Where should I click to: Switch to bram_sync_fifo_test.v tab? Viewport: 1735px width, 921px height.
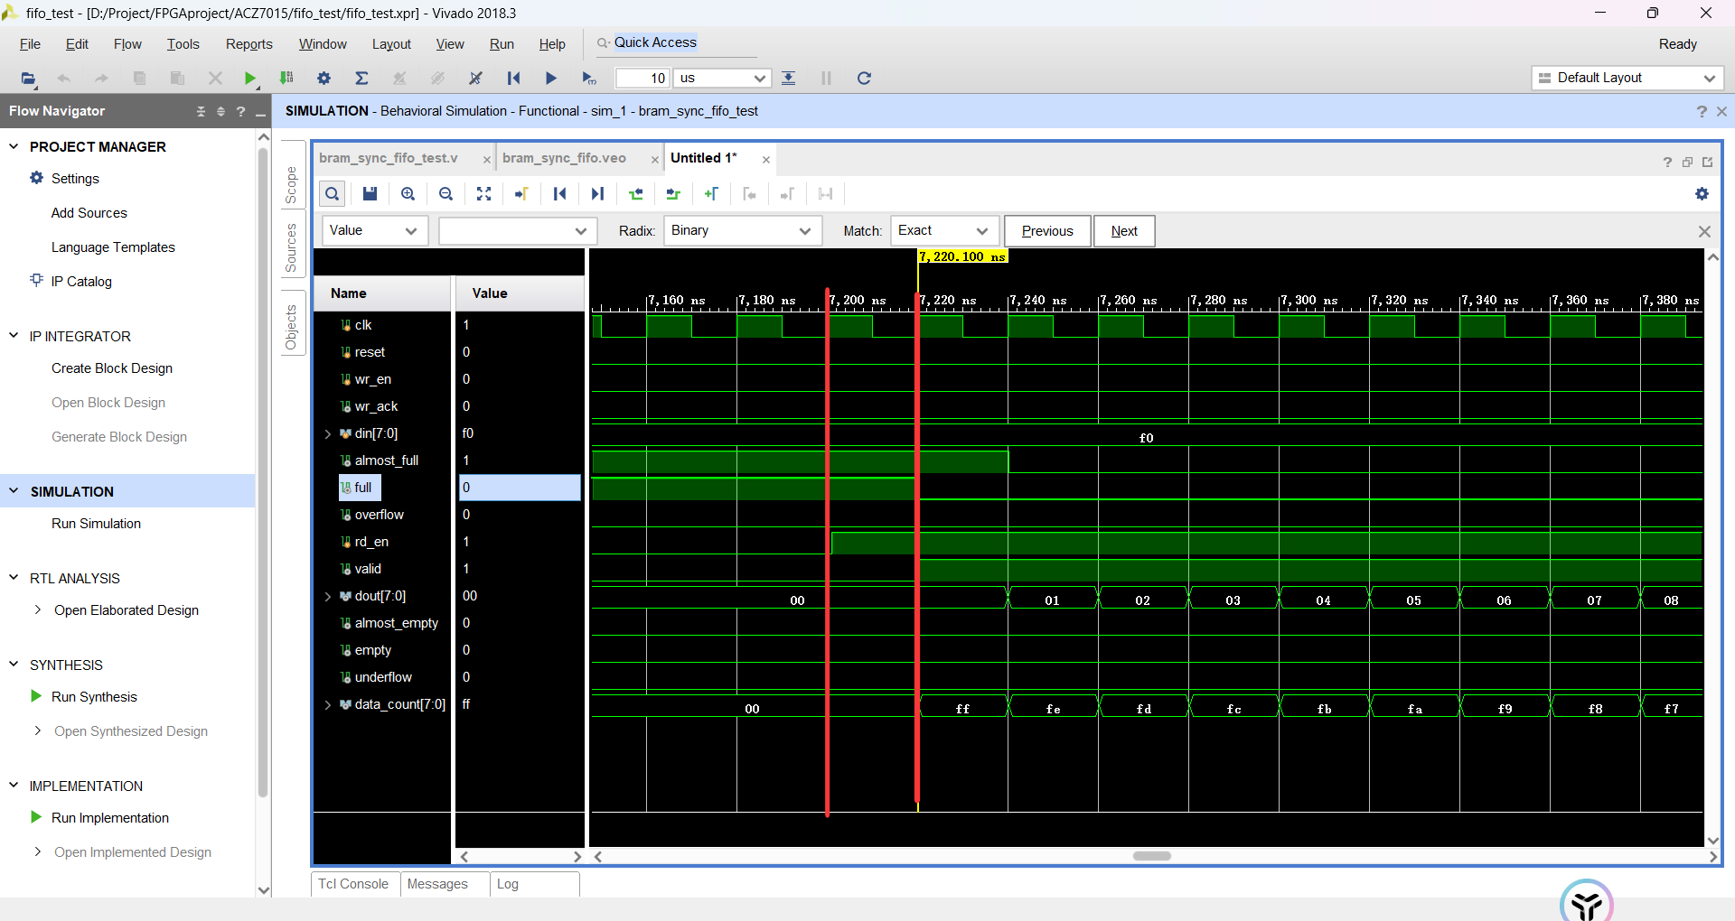click(x=389, y=158)
